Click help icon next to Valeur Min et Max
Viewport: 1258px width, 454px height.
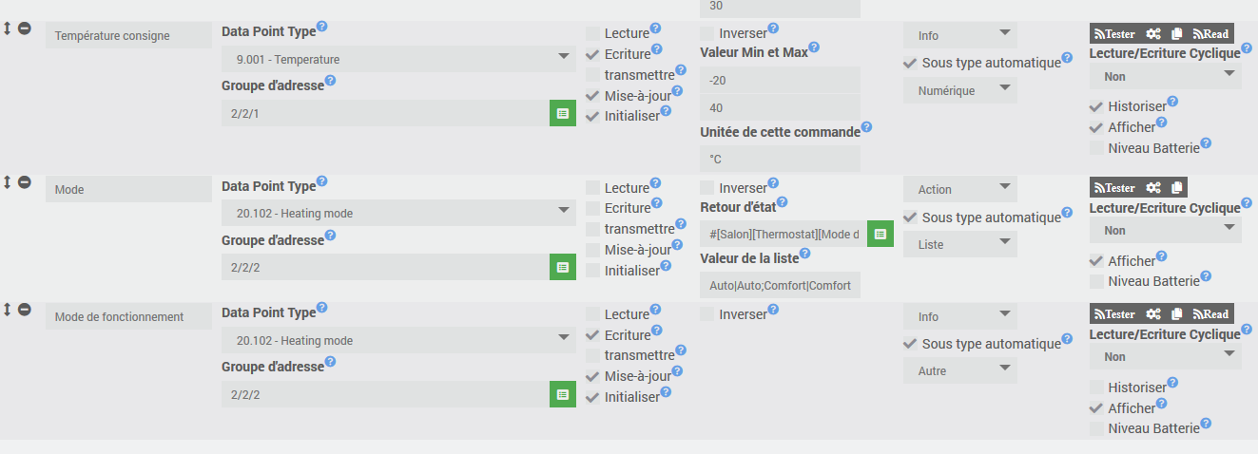814,48
